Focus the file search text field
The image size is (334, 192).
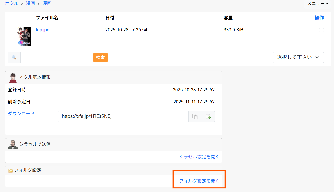[56, 57]
